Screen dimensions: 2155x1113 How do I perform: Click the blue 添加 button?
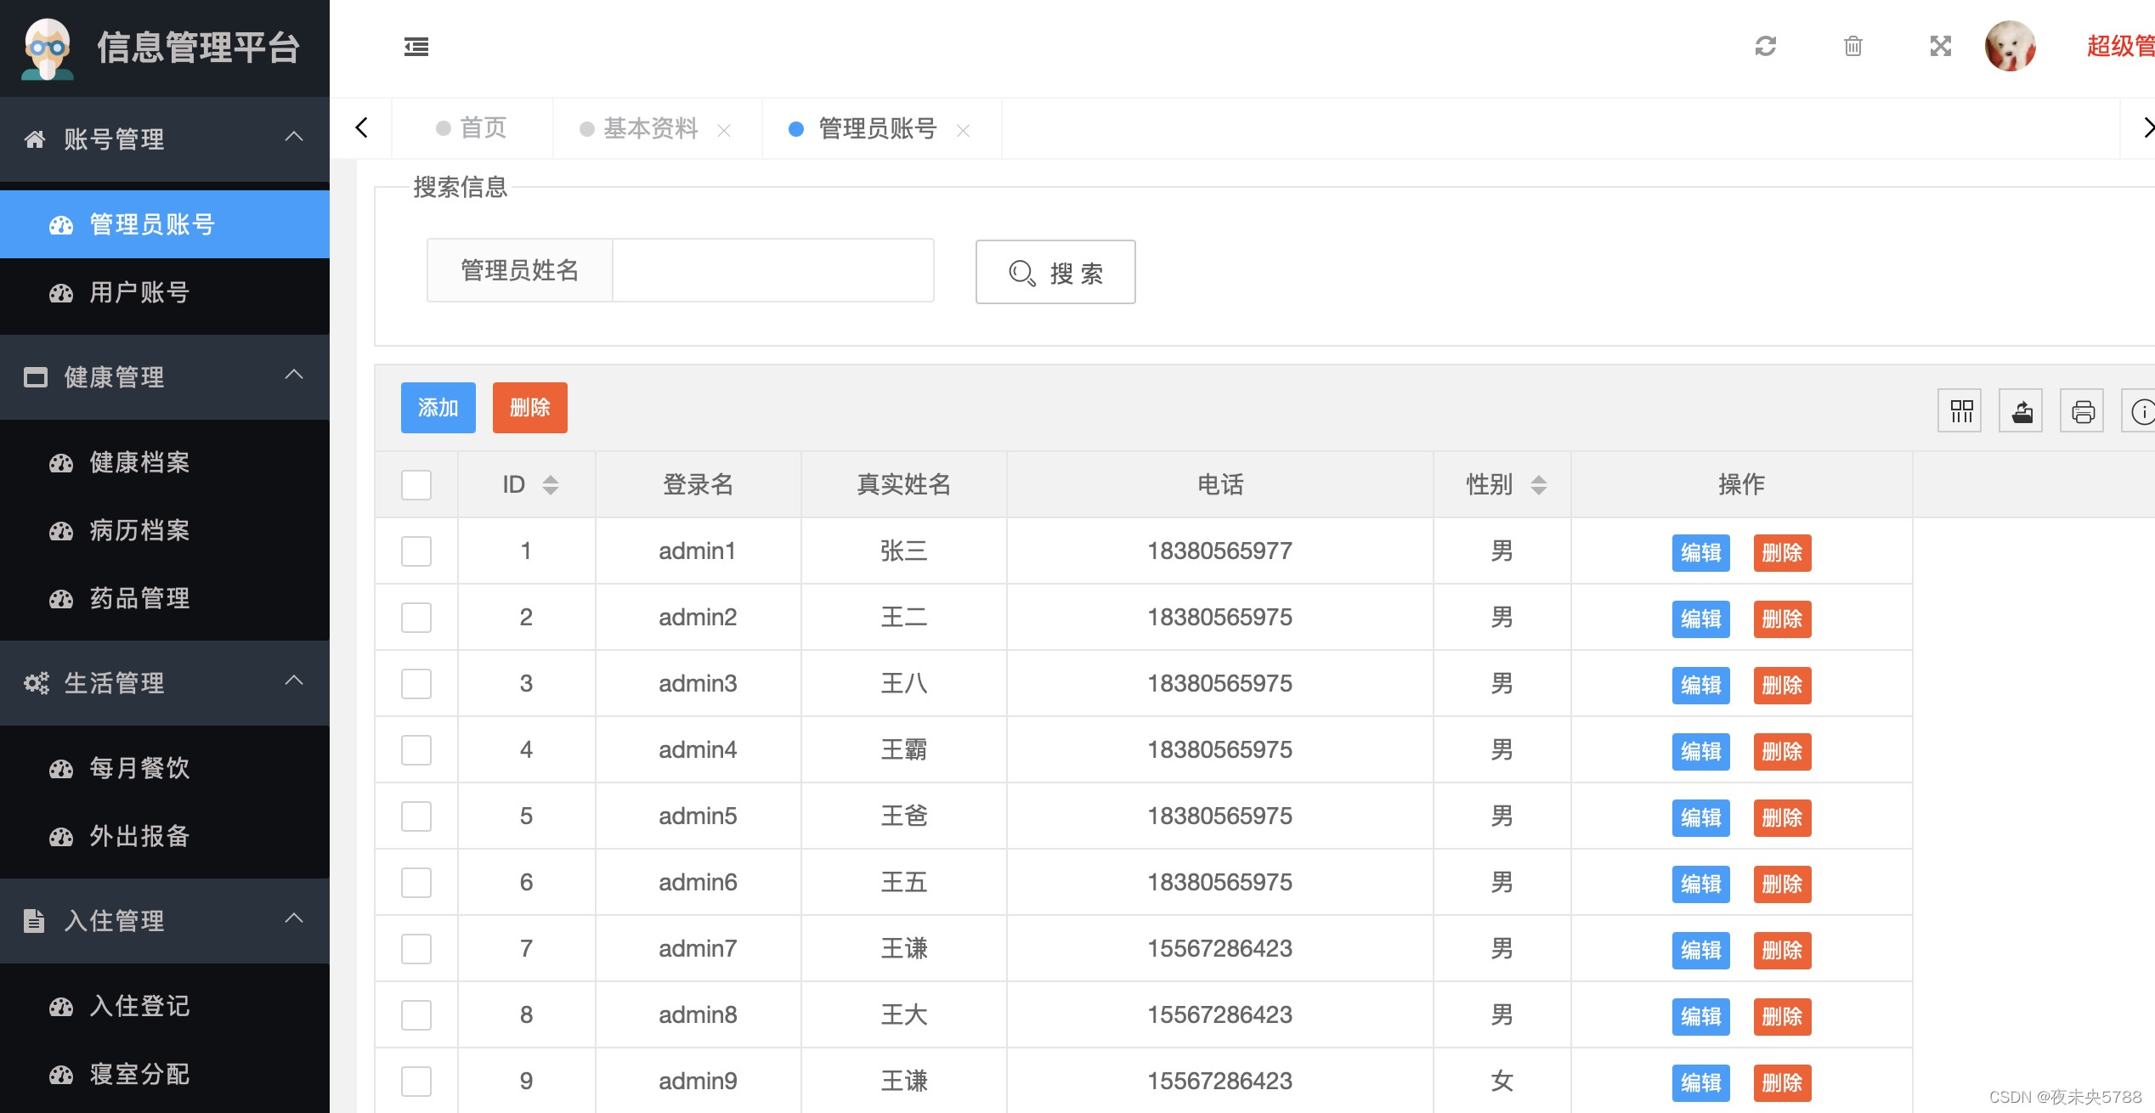(x=438, y=408)
